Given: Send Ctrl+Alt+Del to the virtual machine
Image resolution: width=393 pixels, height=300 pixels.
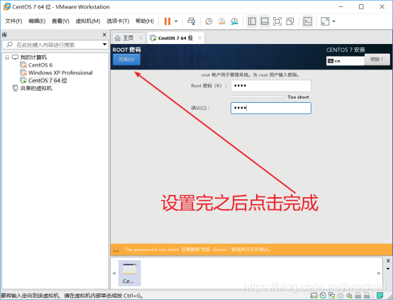Looking at the screenshot, I should [192, 21].
